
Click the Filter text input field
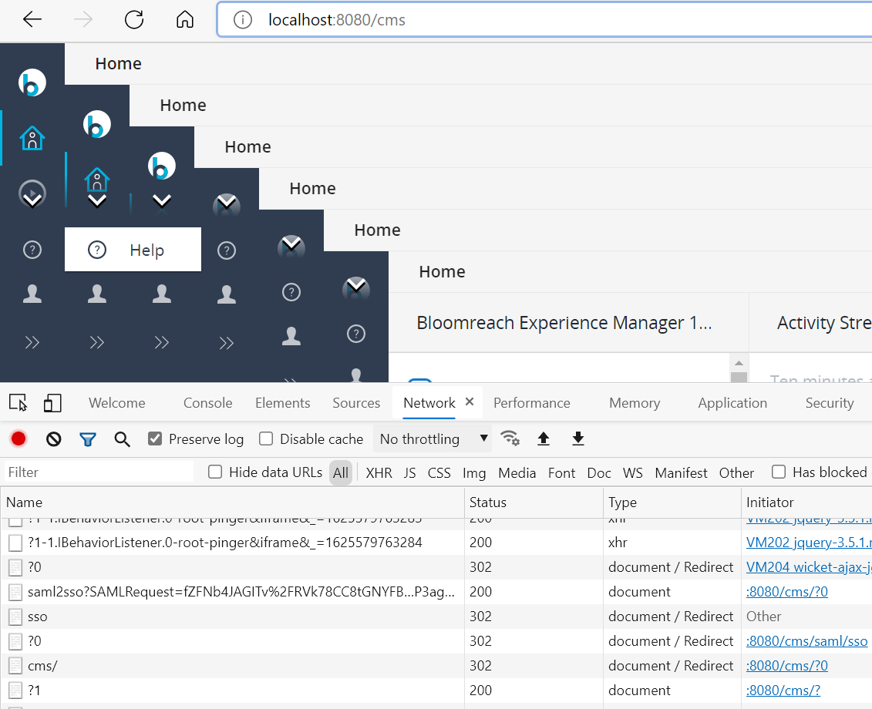99,472
